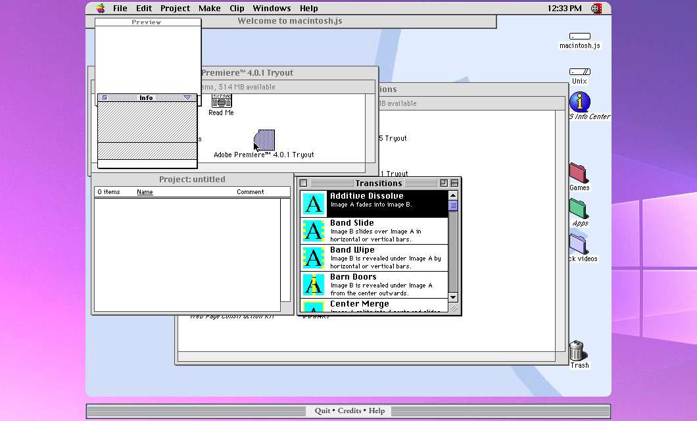This screenshot has width=697, height=421.
Task: Click the Transitions list scroll down arrow
Action: [x=453, y=297]
